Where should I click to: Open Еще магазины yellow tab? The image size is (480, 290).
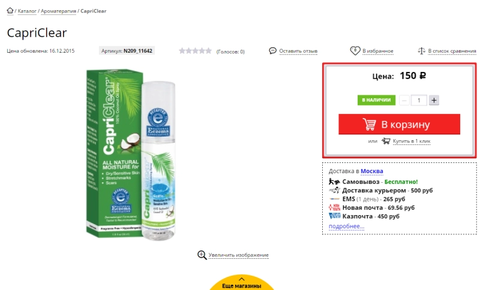[x=242, y=285]
